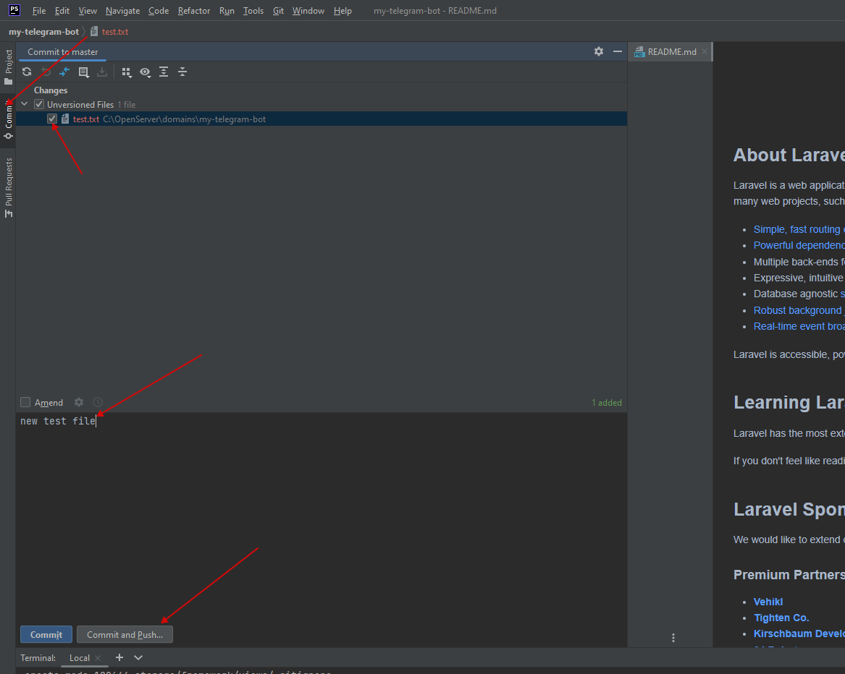Open the Group By icon menu
The width and height of the screenshot is (845, 674).
click(127, 72)
